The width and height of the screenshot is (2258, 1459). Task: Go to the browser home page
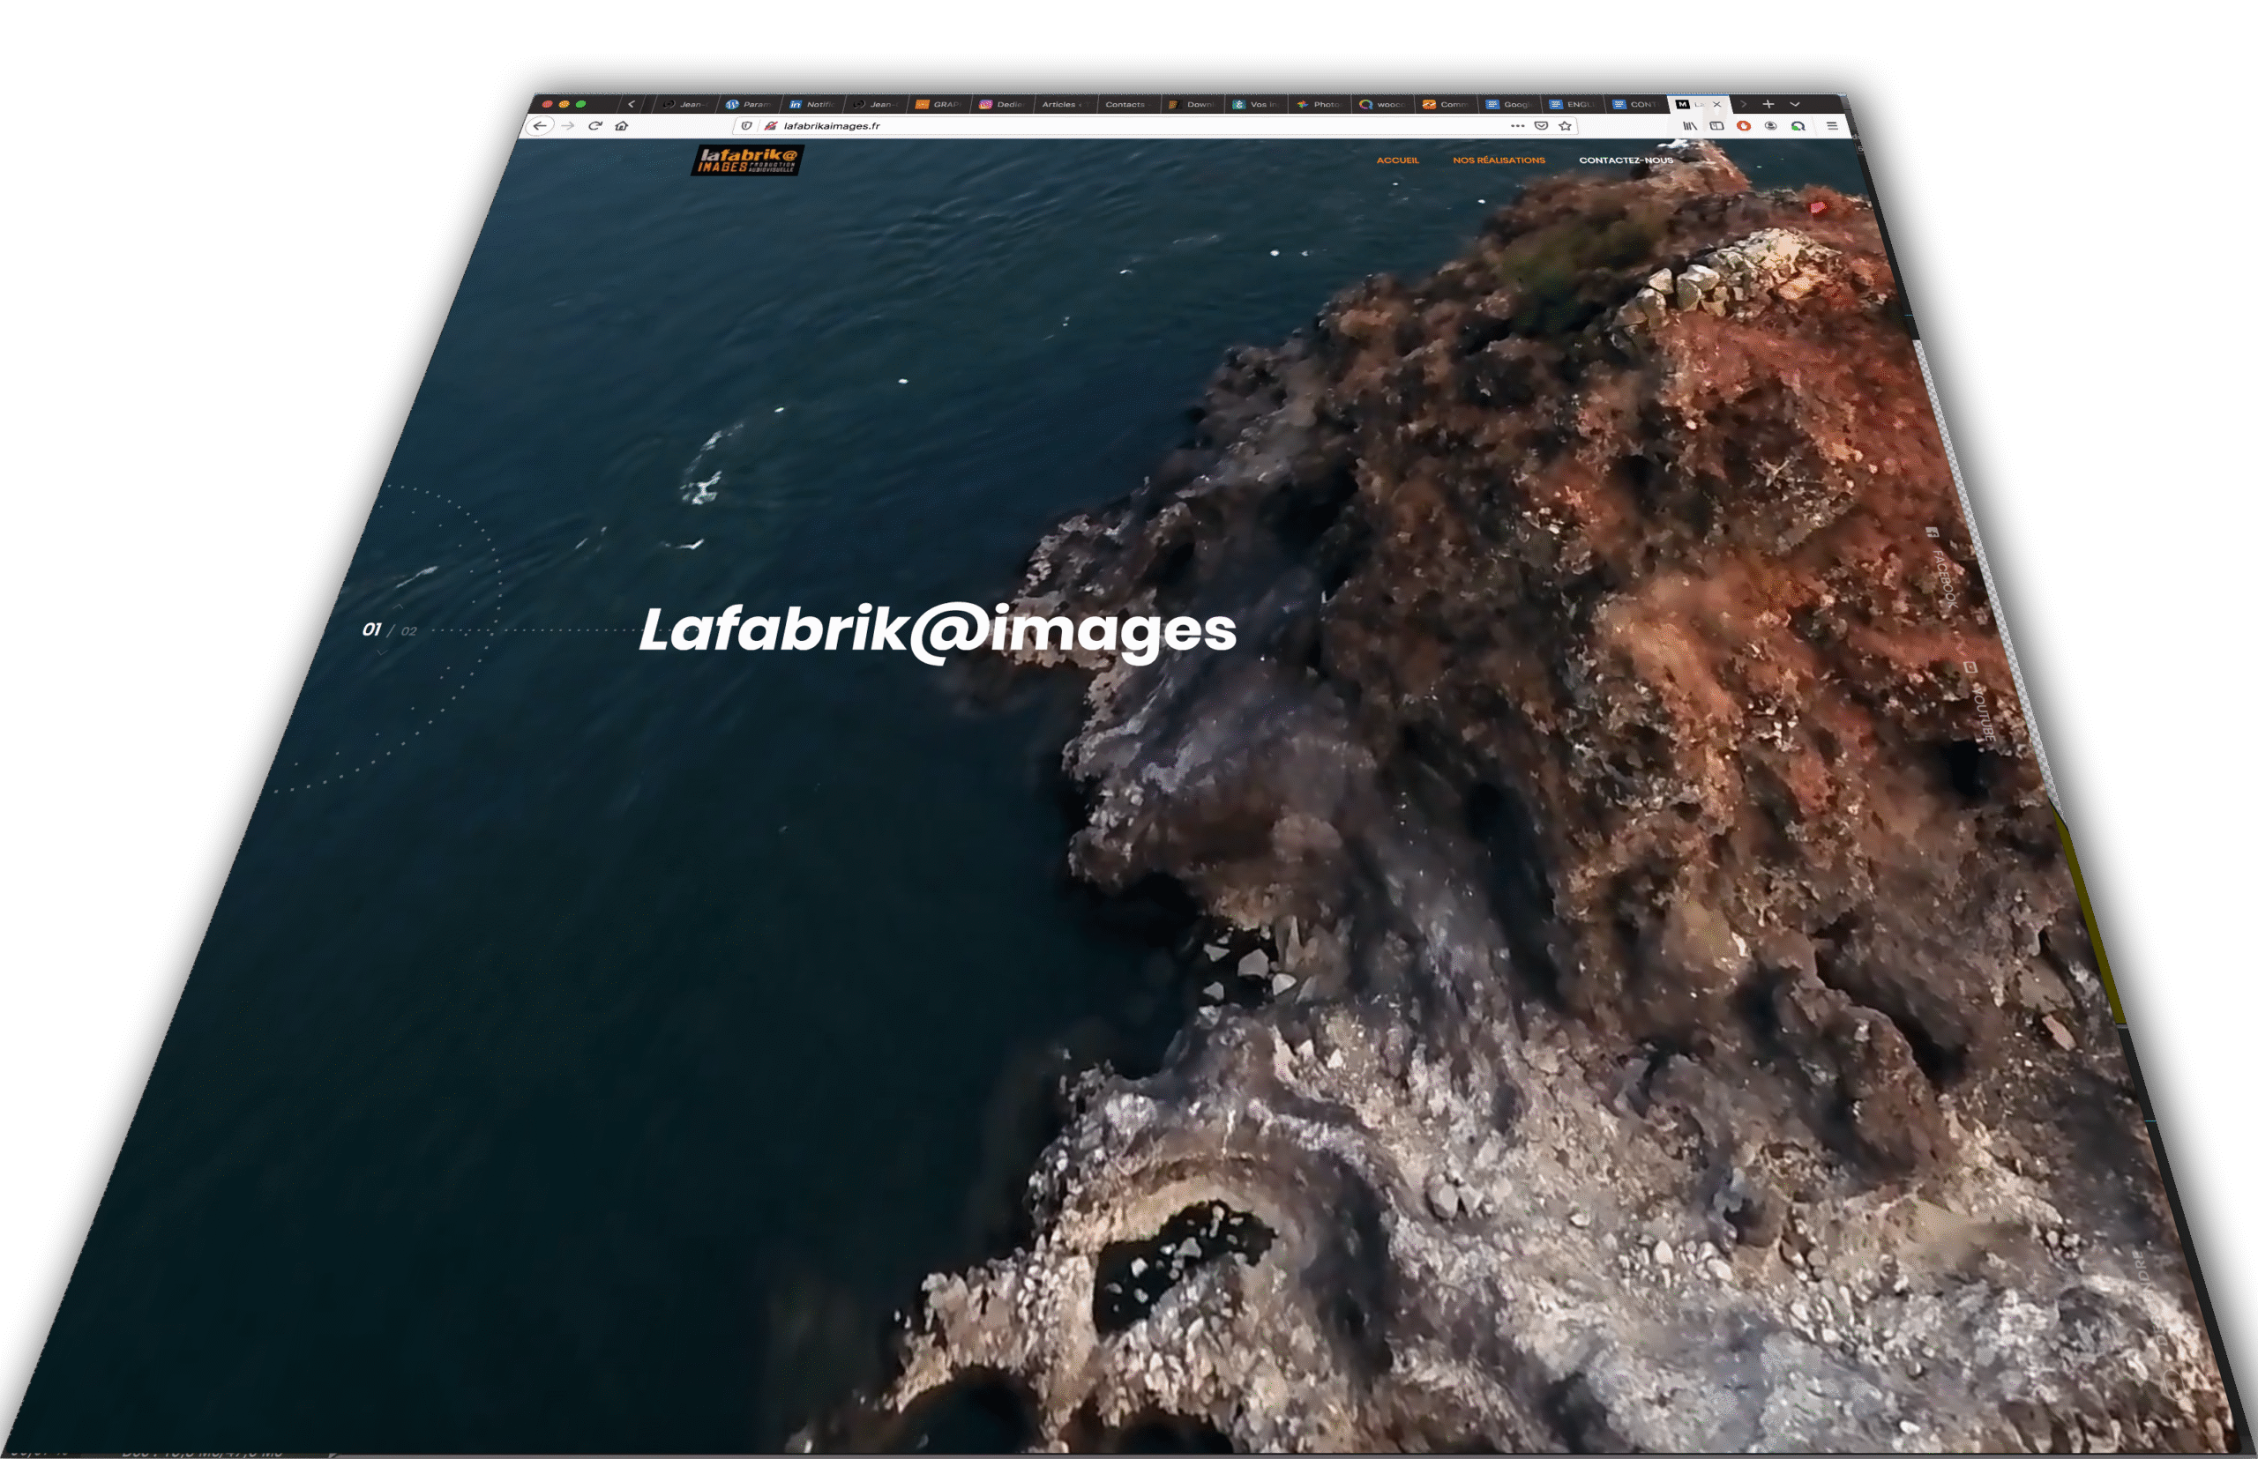tap(622, 125)
